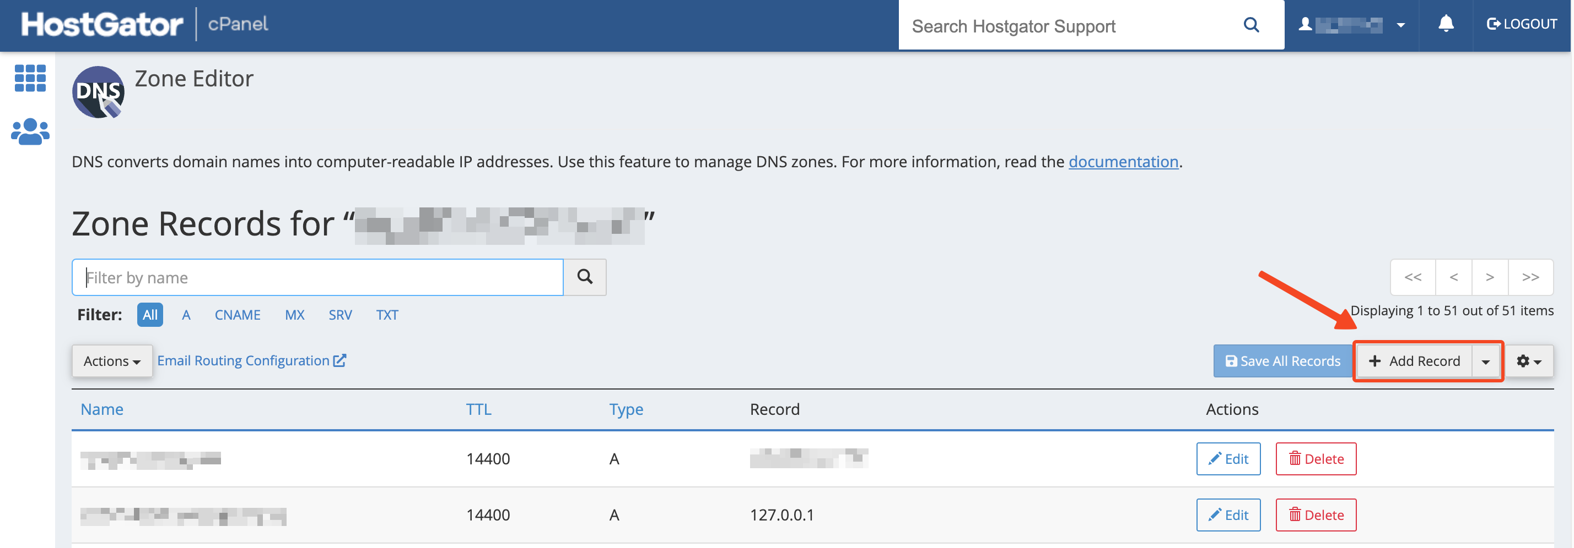This screenshot has width=1574, height=548.
Task: Delete the first A record row
Action: tap(1316, 459)
